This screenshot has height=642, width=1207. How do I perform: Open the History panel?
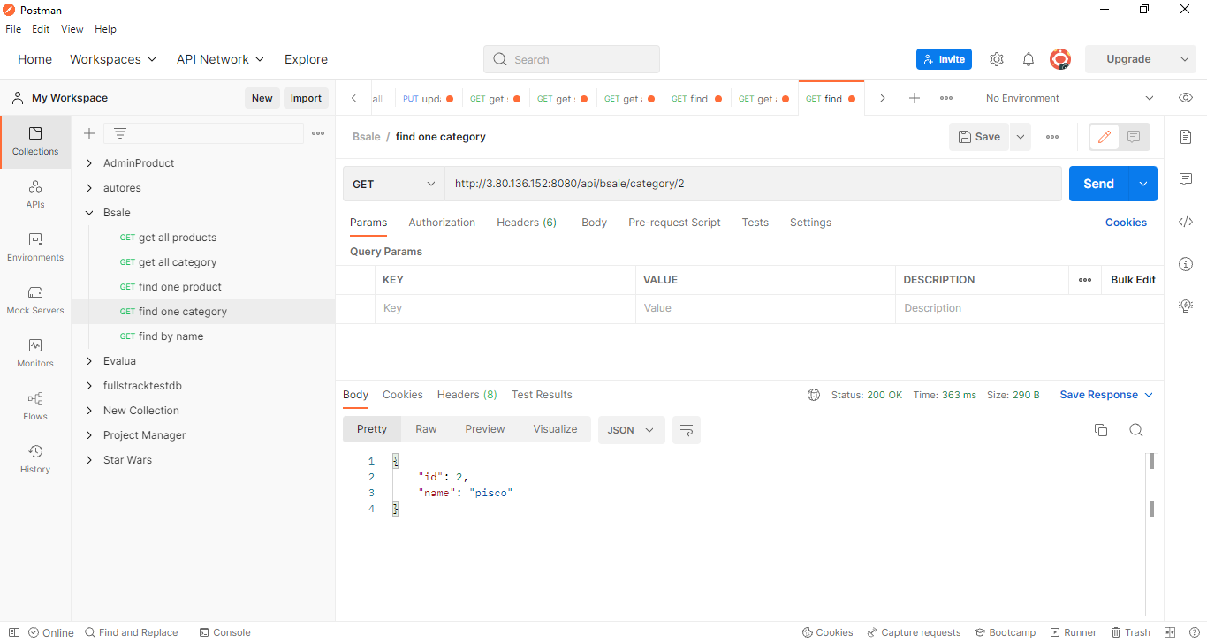34,458
